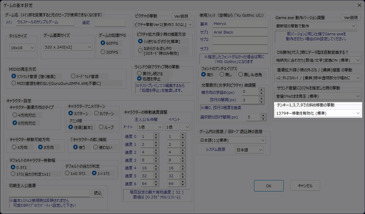
Task: Expand the Game.exe 動作バージョン調整 dropdown
Action: click(315, 26)
